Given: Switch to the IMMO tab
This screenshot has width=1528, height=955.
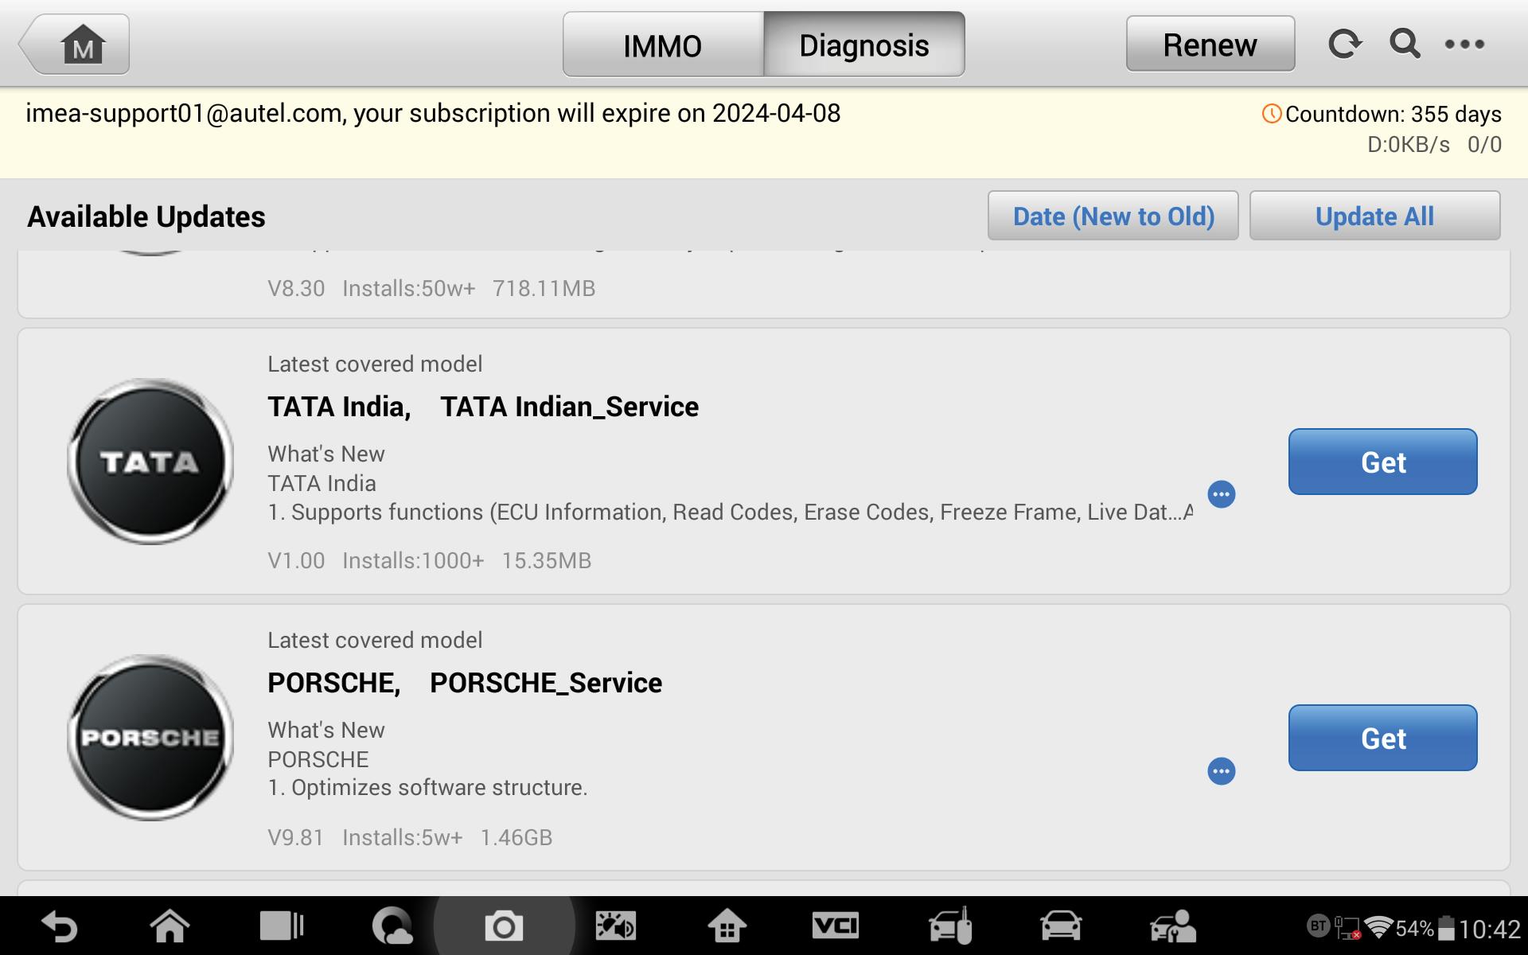Looking at the screenshot, I should (663, 45).
